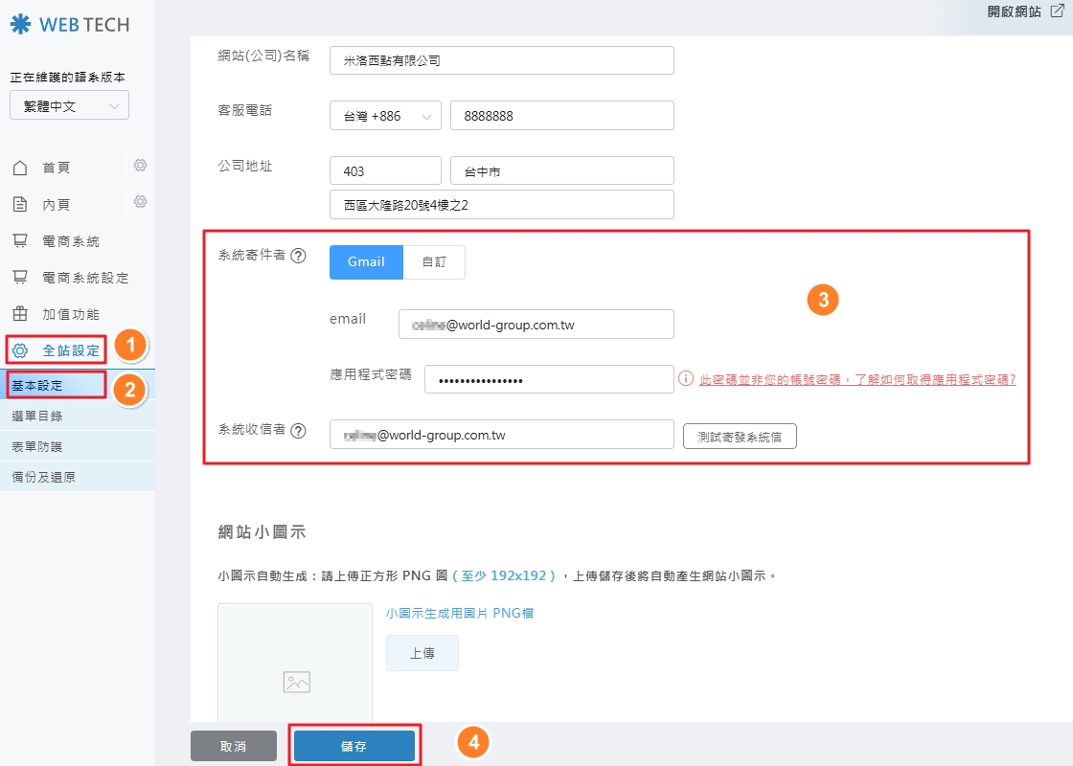The height and width of the screenshot is (766, 1073).
Task: Click the gear icon beside 內頁
Action: [x=140, y=203]
